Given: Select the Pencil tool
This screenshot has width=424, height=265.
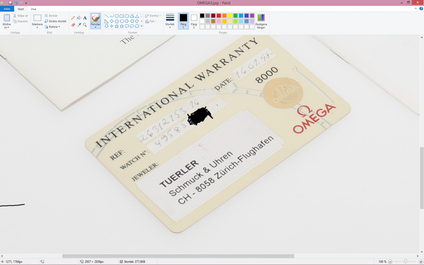Looking at the screenshot, I should coord(73,18).
